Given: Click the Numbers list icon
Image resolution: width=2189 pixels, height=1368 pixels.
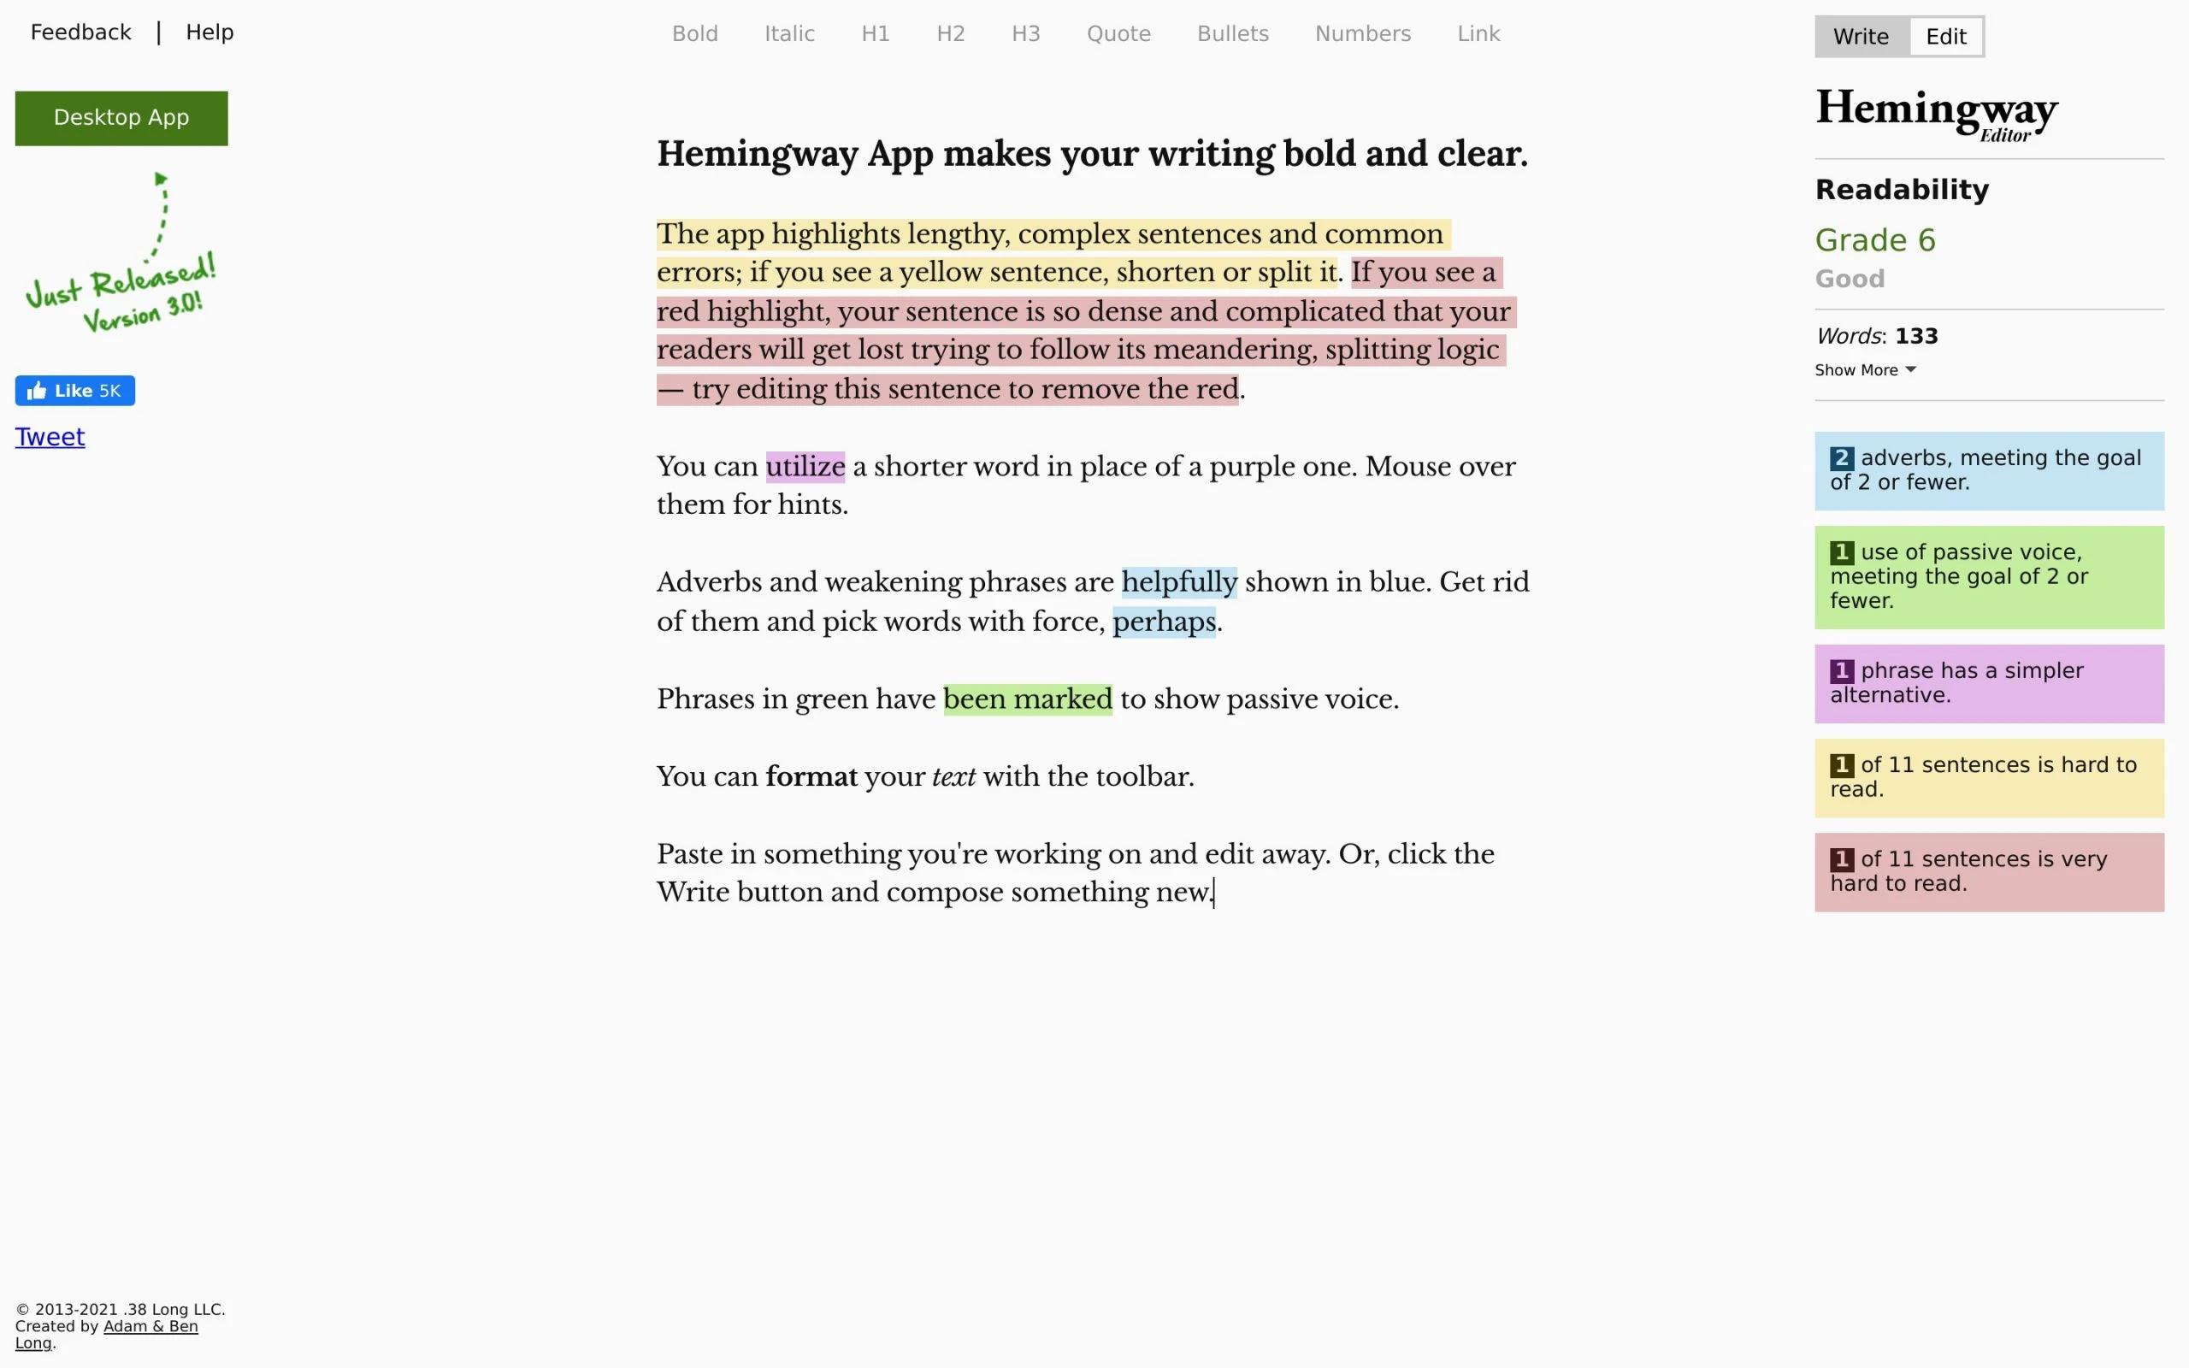Looking at the screenshot, I should pyautogui.click(x=1363, y=33).
